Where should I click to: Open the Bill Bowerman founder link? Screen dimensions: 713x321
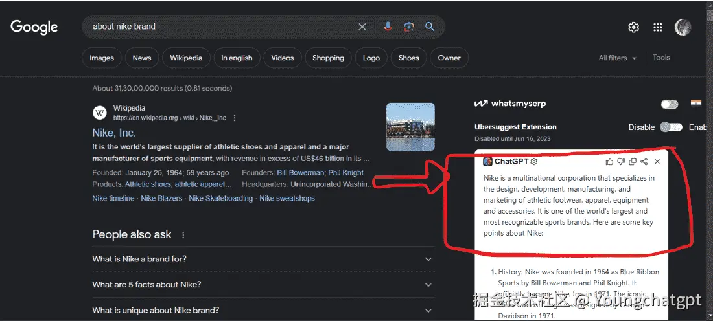pos(301,173)
